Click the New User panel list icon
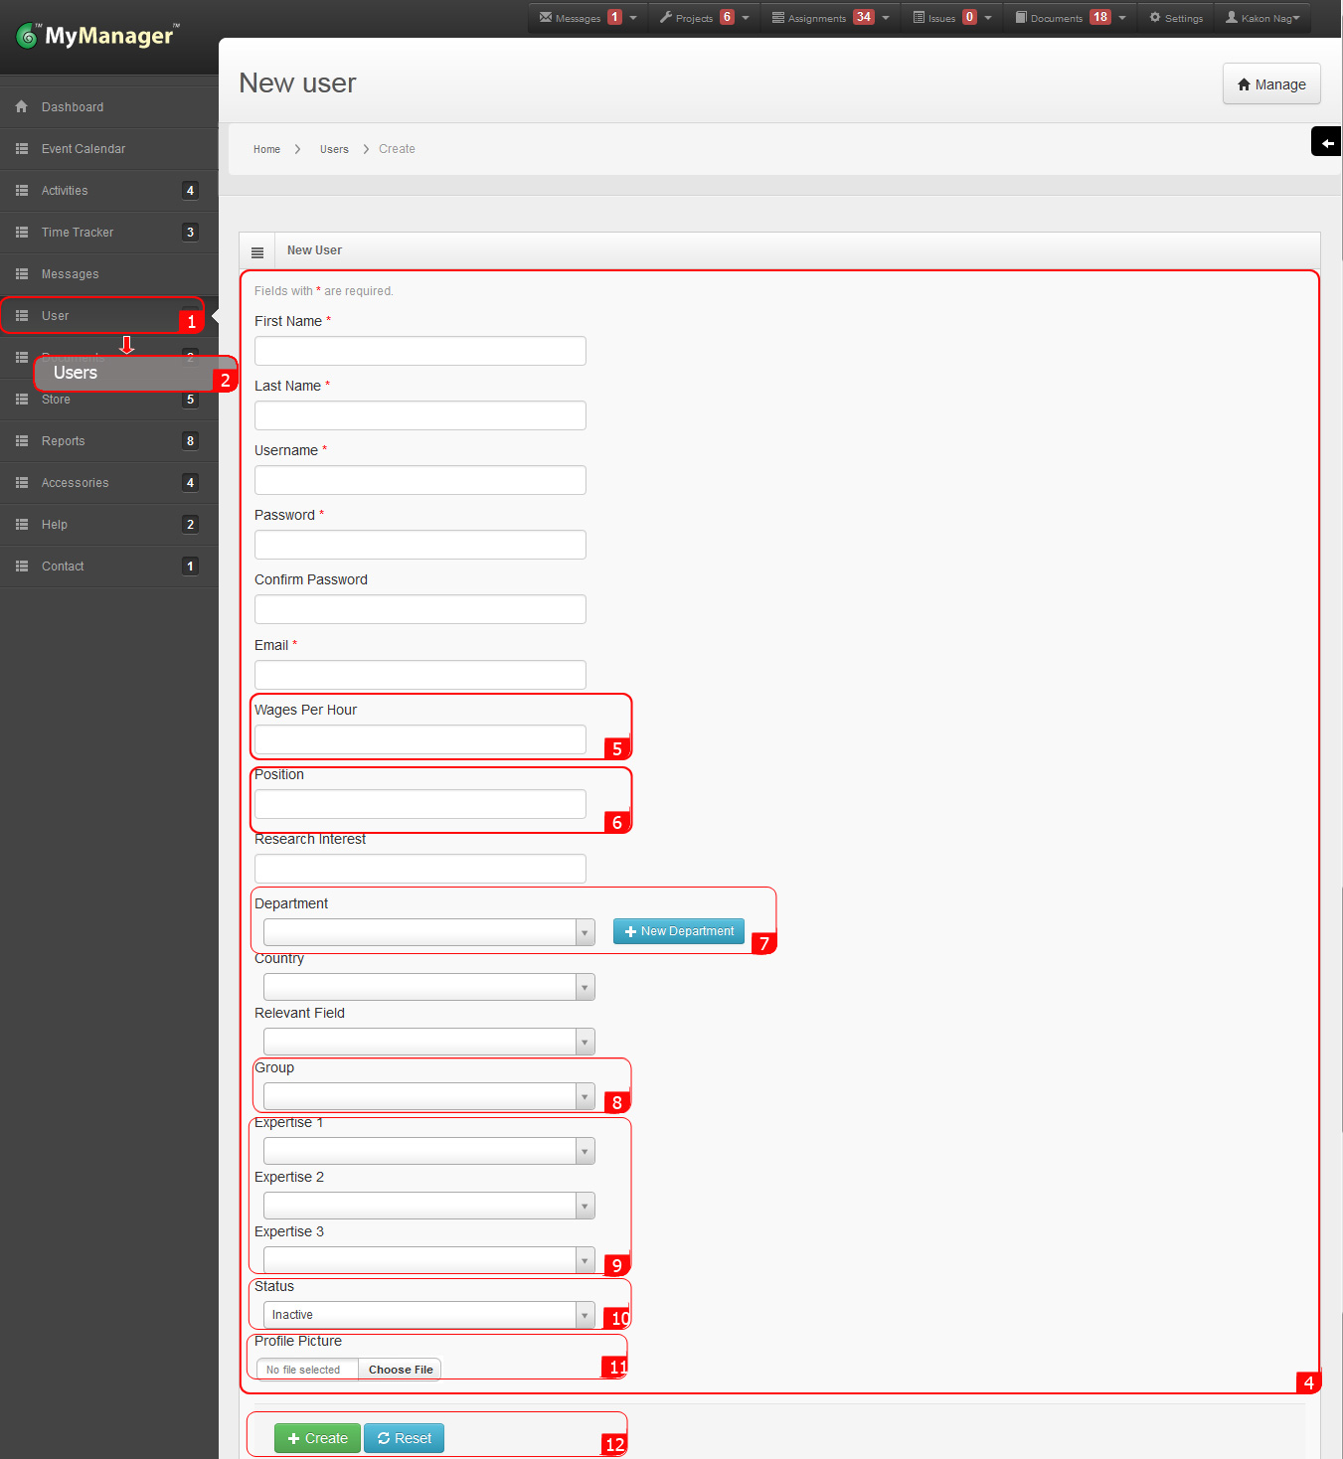This screenshot has width=1343, height=1459. pos(257,252)
